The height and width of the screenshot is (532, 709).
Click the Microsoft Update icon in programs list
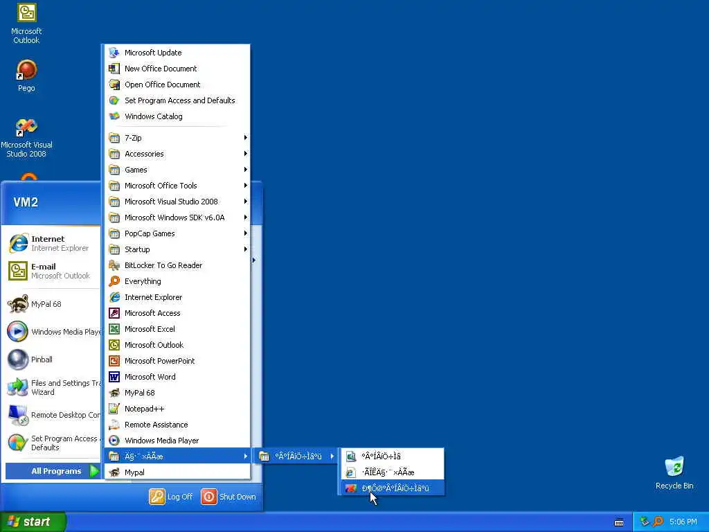(114, 53)
